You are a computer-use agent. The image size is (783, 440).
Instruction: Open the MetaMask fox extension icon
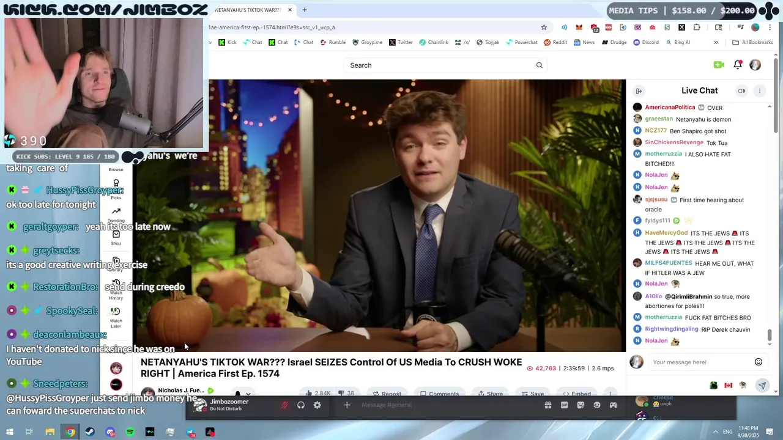click(x=579, y=28)
